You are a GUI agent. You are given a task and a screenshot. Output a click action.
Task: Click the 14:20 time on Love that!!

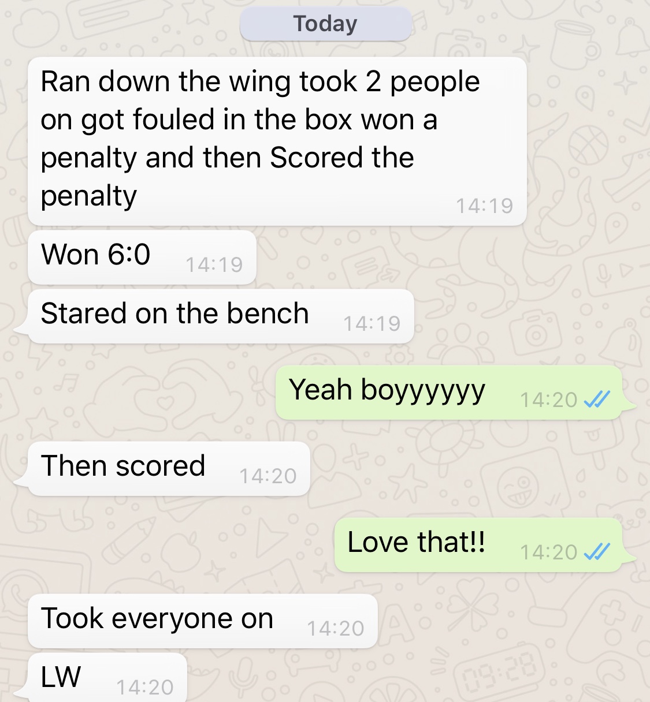point(549,552)
